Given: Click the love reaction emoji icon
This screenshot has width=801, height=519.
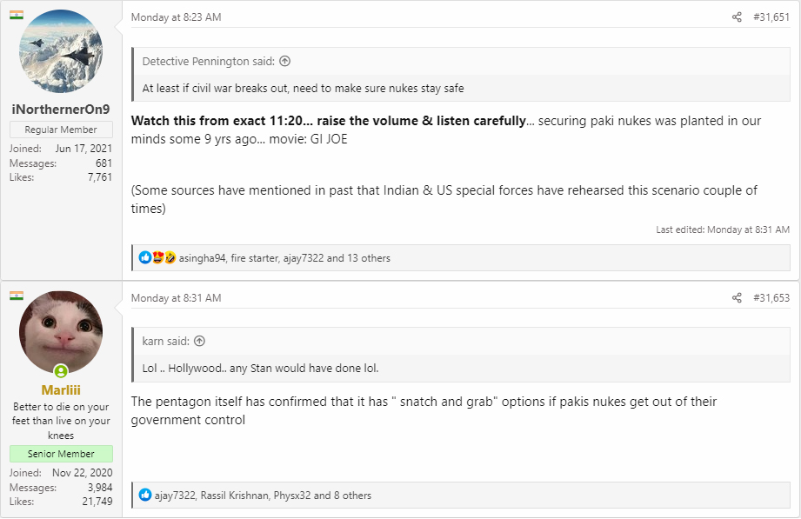Looking at the screenshot, I should click(157, 257).
